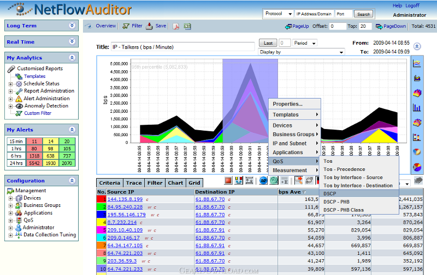
Task: Click the grey swap-arrows icon beside the magnifier
Action: coord(309,181)
